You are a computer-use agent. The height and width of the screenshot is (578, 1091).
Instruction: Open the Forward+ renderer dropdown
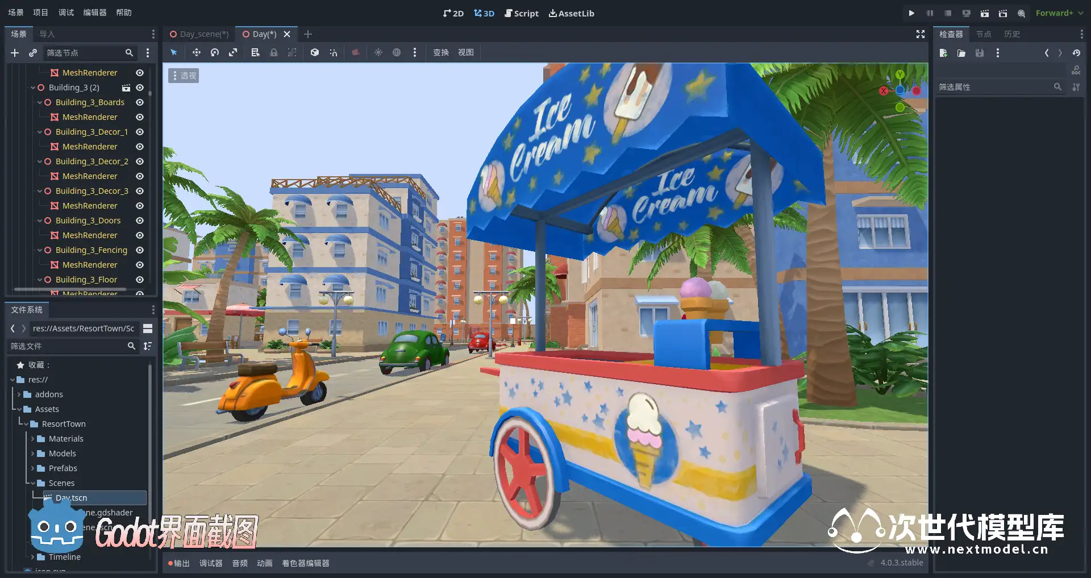(x=1059, y=13)
